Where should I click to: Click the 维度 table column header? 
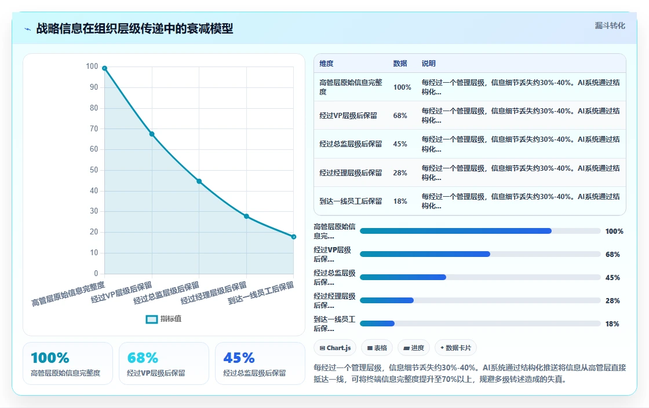pos(326,64)
